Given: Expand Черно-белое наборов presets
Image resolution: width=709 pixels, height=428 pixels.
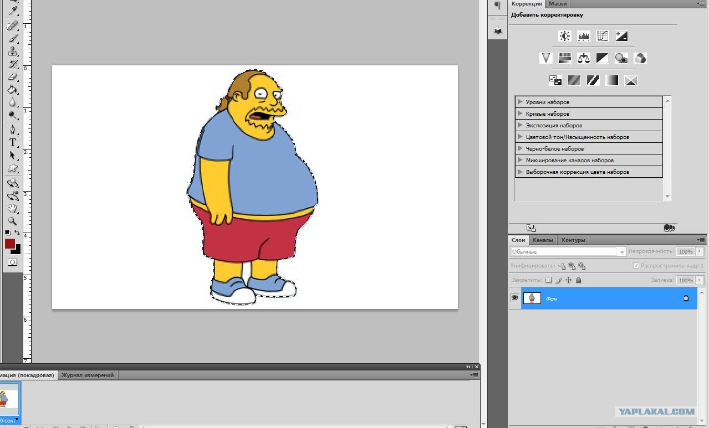Looking at the screenshot, I should click(x=520, y=148).
